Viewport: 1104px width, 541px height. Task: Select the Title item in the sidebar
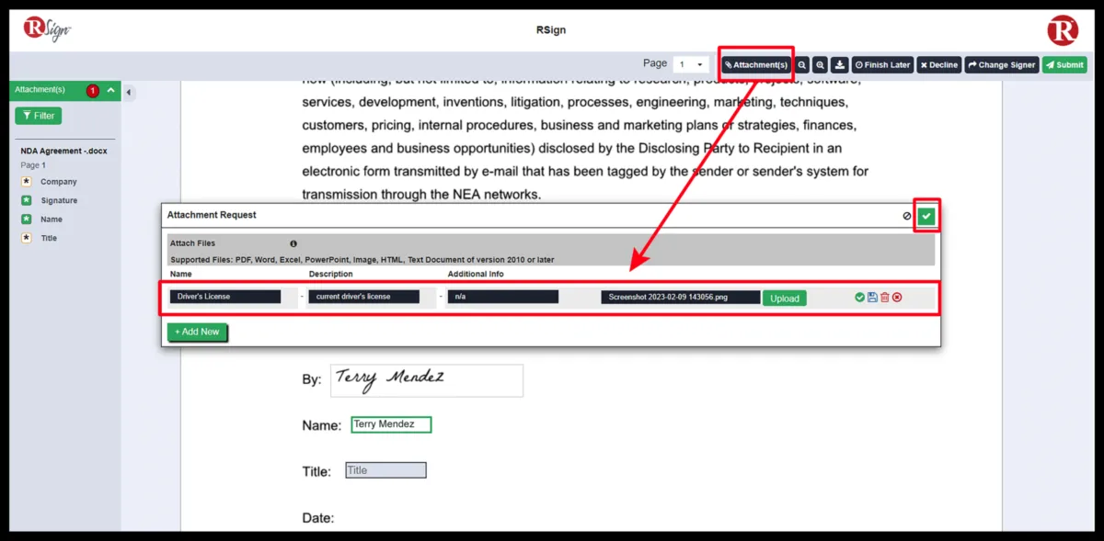pyautogui.click(x=49, y=238)
